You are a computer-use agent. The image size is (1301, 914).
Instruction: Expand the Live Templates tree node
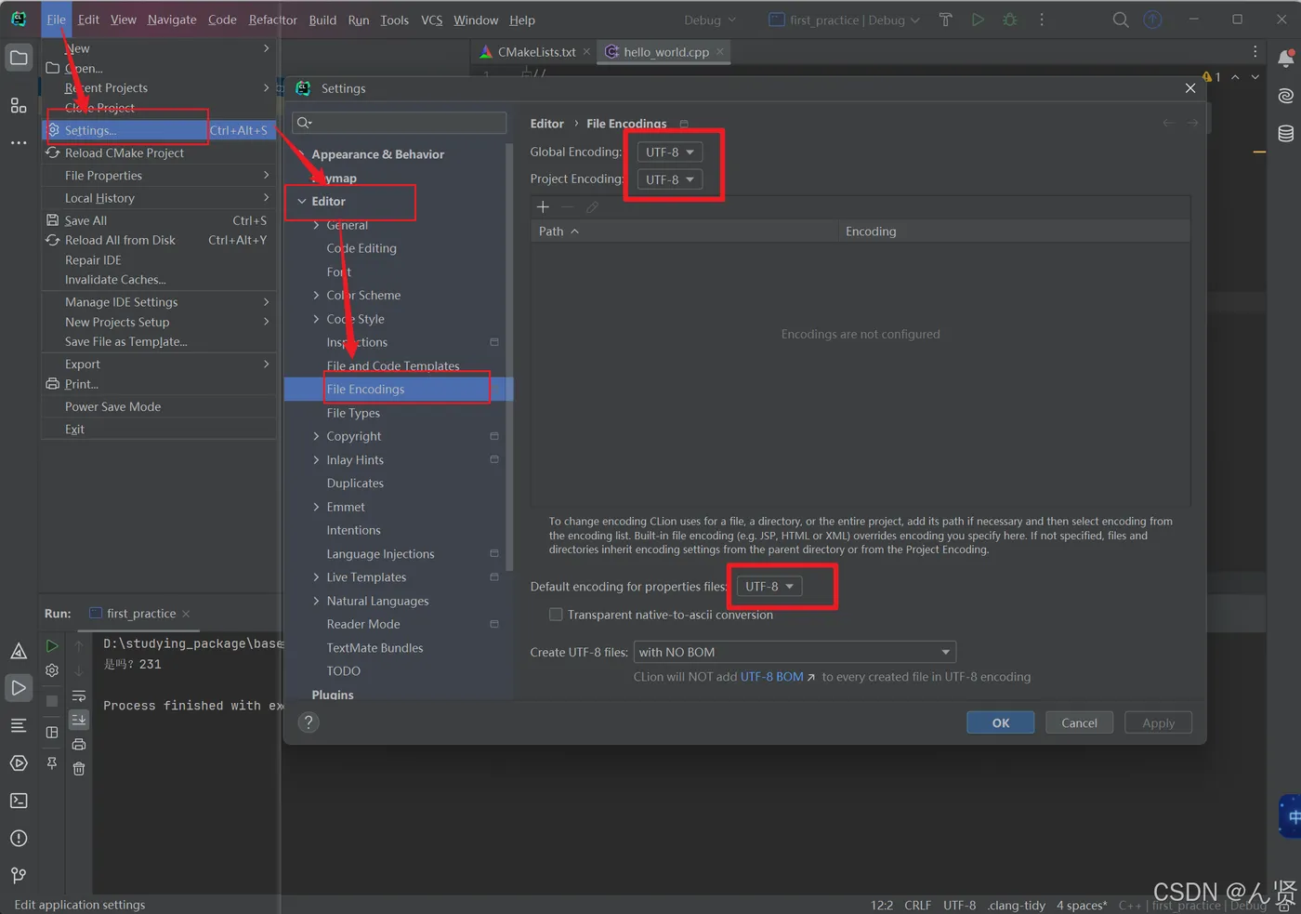(x=317, y=577)
